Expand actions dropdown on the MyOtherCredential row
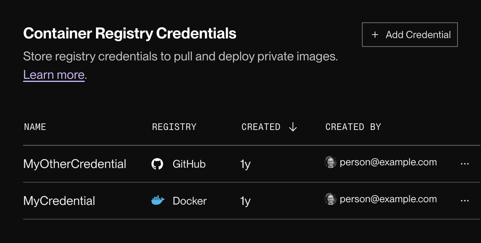Image resolution: width=481 pixels, height=243 pixels. click(x=464, y=164)
